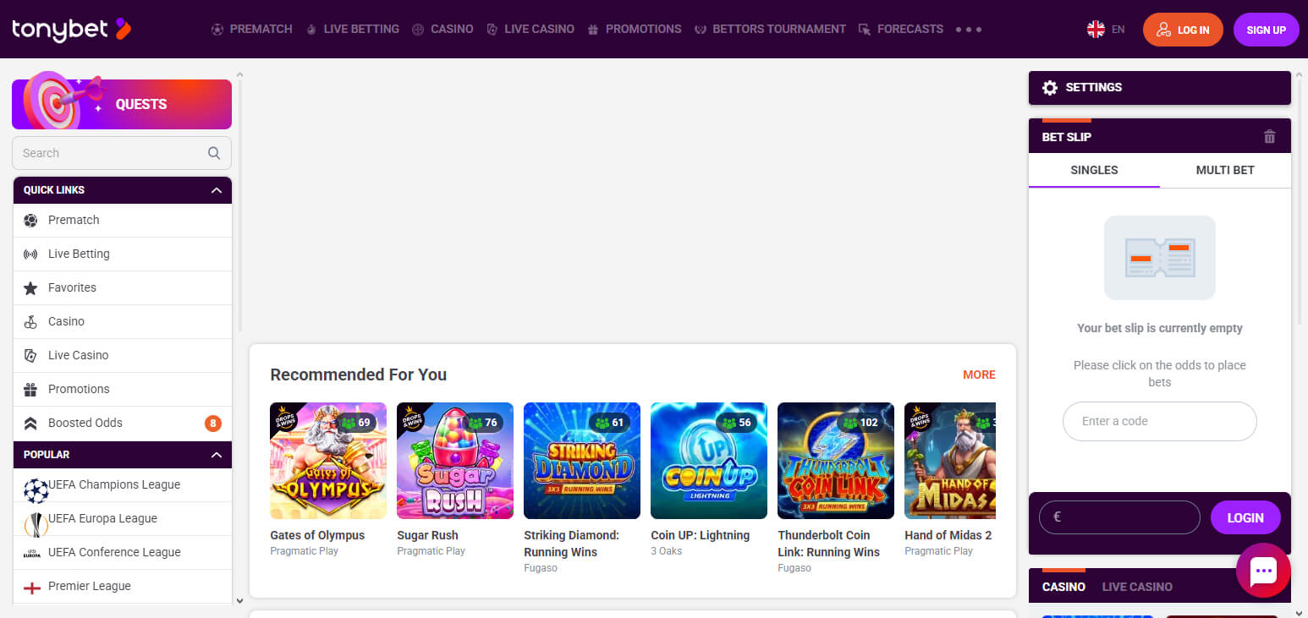Open the Hand of Midas 2 thumbnail
1308x618 pixels.
pos(950,461)
